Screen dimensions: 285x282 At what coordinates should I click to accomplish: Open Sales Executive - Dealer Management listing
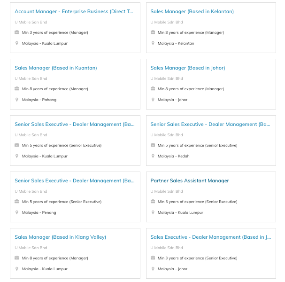(x=210, y=237)
